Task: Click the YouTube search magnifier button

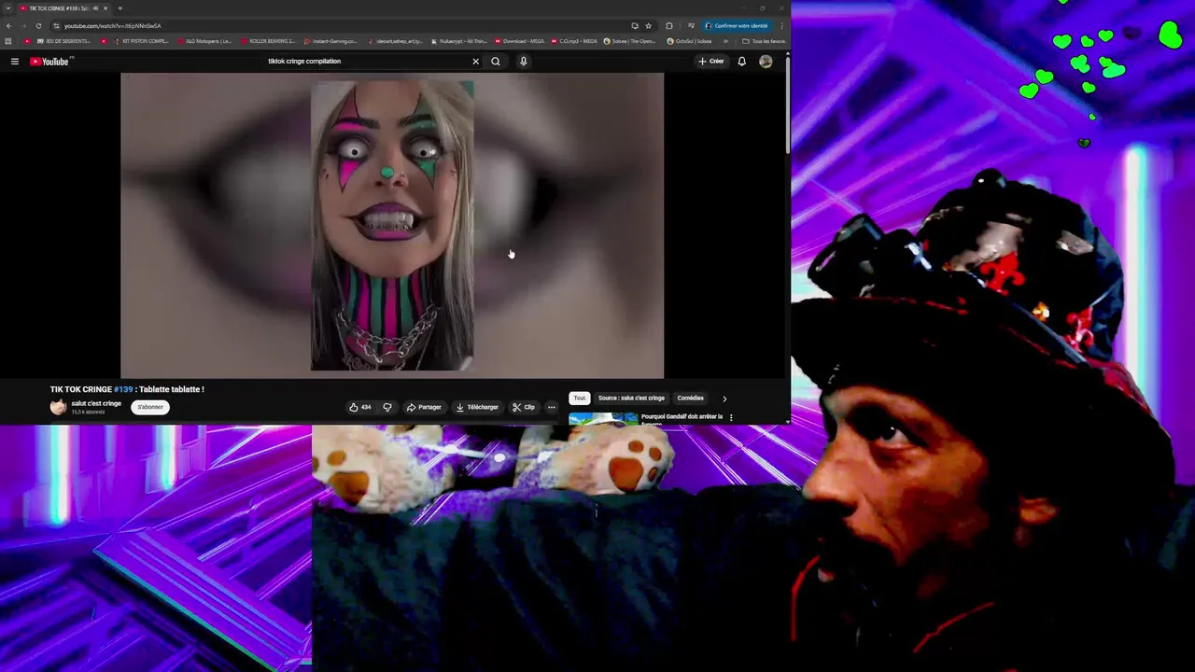Action: (x=496, y=62)
